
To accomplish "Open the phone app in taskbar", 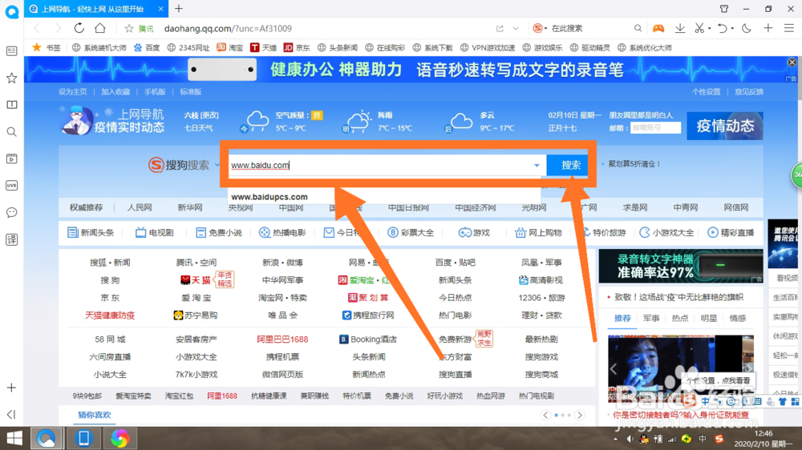I will (x=84, y=438).
